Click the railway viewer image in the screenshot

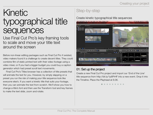(x=131, y=37)
